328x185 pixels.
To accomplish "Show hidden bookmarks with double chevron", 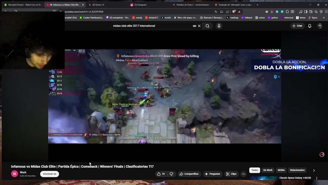I will [x=324, y=18].
